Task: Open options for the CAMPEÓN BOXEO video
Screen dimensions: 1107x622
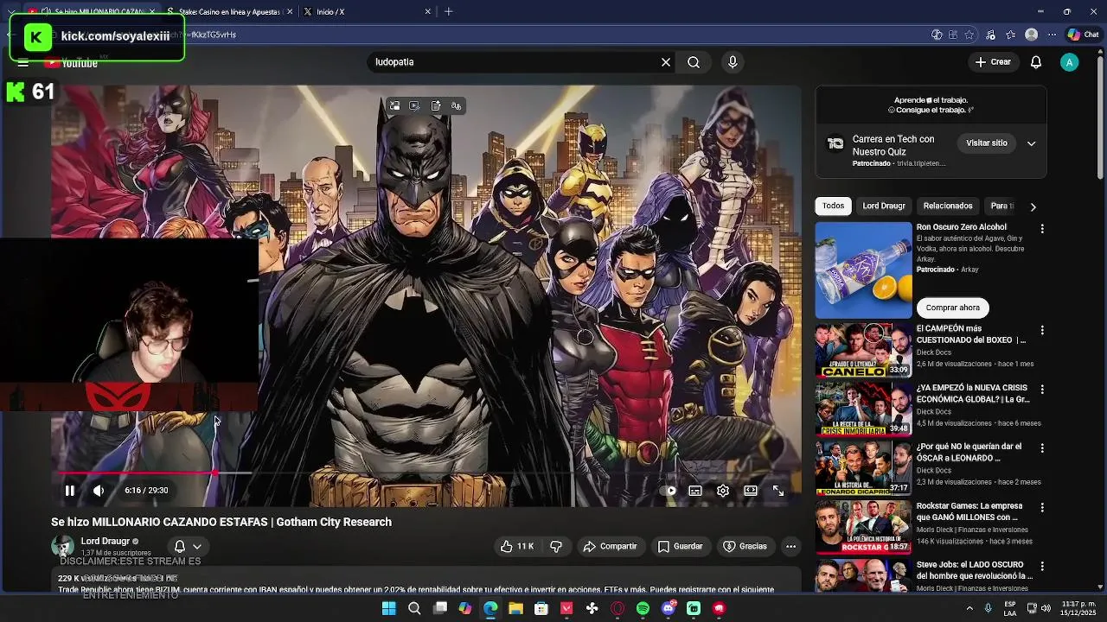Action: click(x=1042, y=331)
